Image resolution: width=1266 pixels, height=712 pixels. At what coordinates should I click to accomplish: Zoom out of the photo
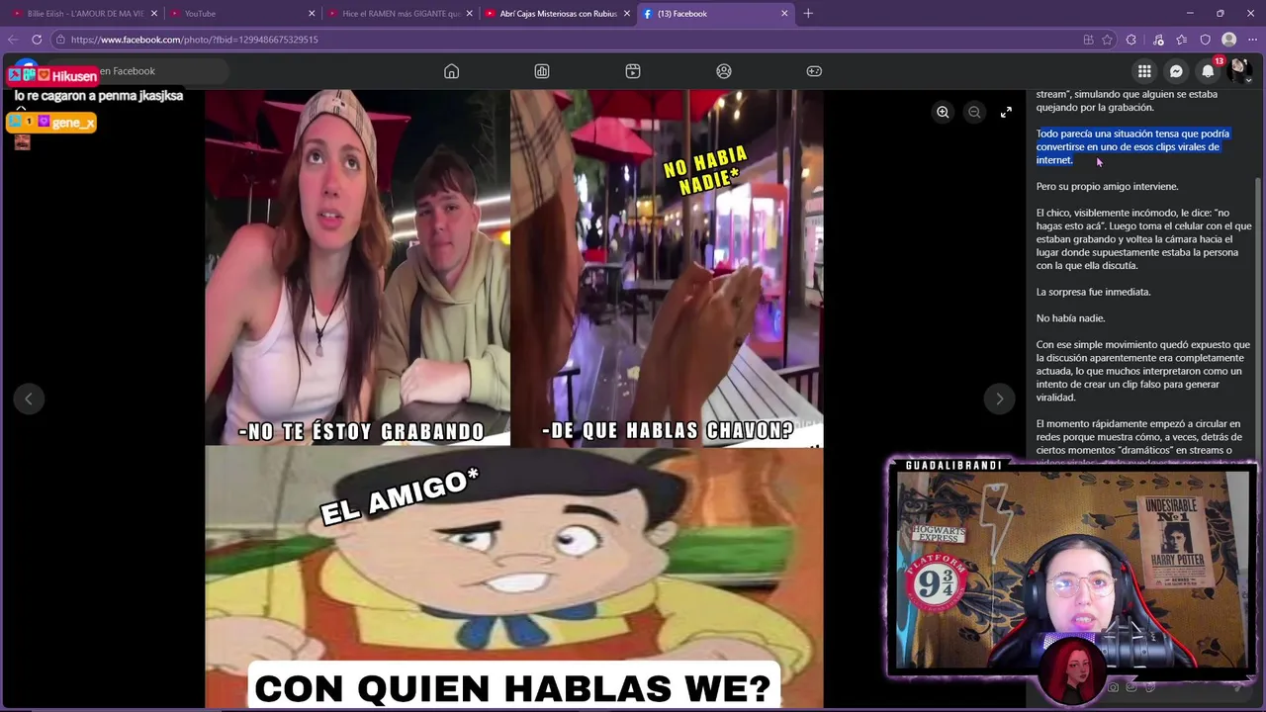point(974,113)
